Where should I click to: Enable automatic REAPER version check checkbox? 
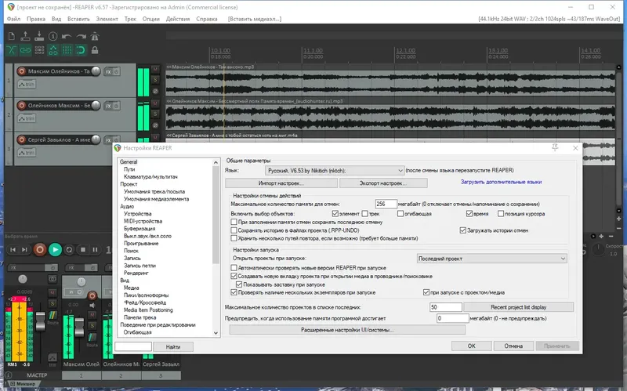[x=234, y=267]
